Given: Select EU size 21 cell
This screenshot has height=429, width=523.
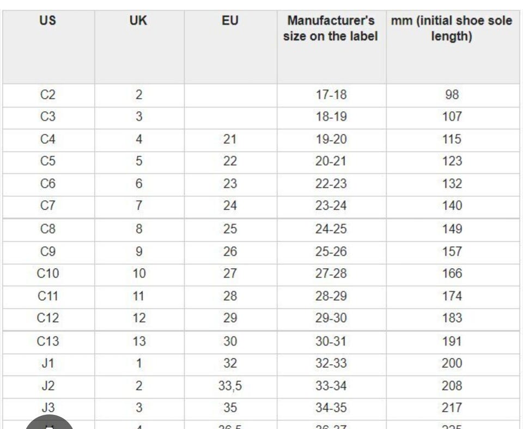Looking at the screenshot, I should (230, 139).
